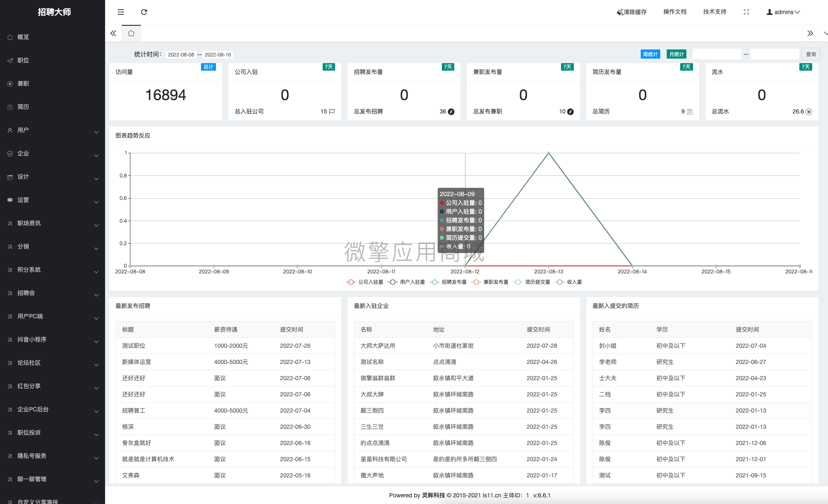
Task: Click the 分销 icon in sidebar
Action: pos(10,246)
